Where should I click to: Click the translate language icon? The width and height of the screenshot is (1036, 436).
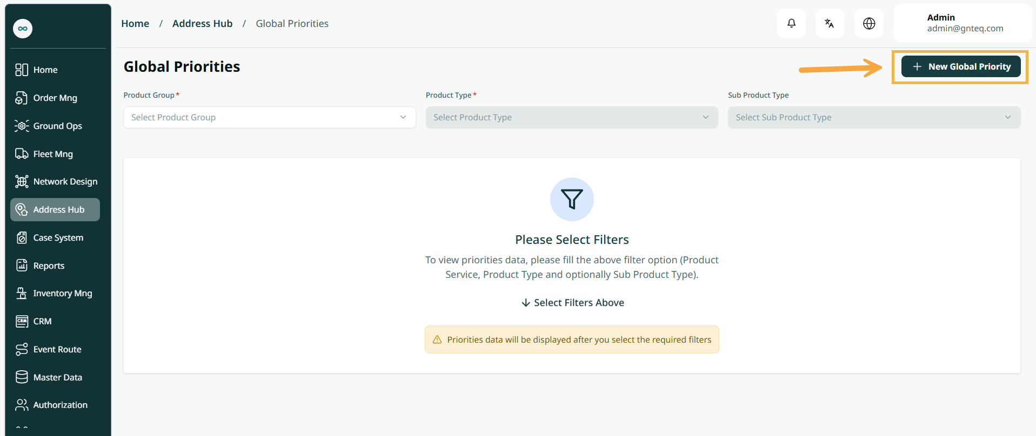pos(830,23)
